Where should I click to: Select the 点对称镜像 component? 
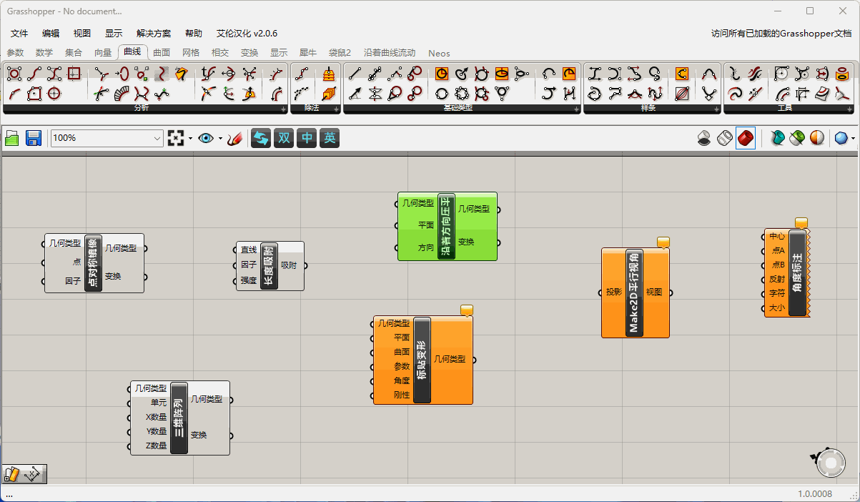click(93, 262)
